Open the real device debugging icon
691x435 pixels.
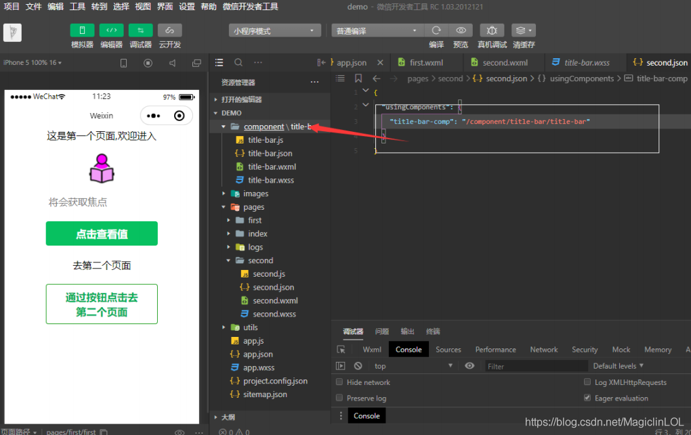tap(492, 30)
